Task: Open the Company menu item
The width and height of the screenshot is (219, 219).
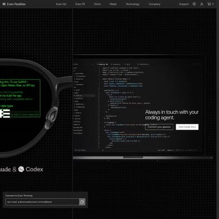Action: point(155,4)
